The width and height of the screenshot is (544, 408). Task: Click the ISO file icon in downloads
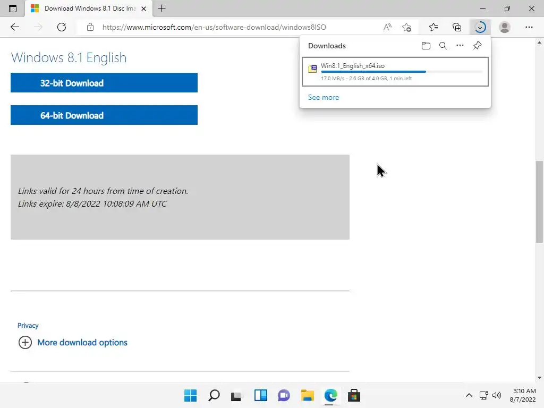pos(312,69)
